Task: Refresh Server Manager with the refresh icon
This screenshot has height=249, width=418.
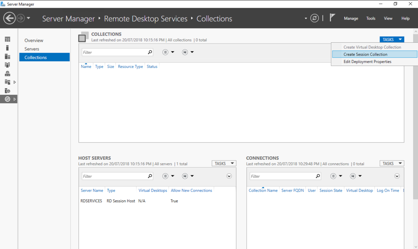Action: coord(315,18)
